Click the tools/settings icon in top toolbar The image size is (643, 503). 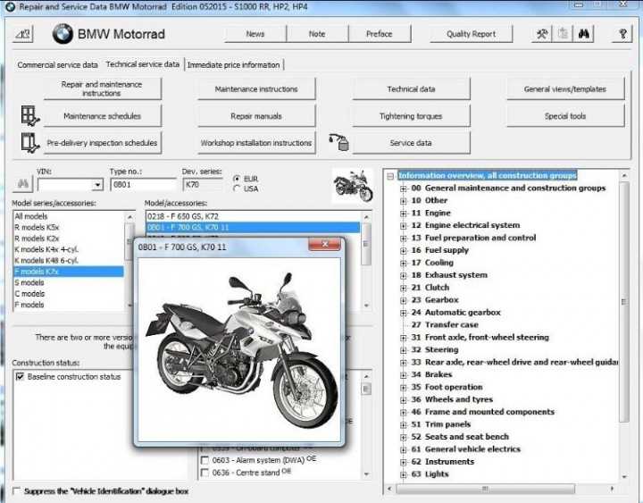point(542,34)
